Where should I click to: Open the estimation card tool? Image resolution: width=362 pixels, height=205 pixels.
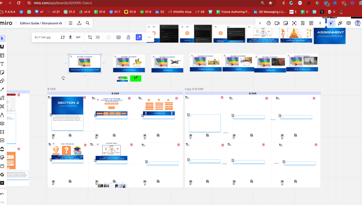[303, 23]
